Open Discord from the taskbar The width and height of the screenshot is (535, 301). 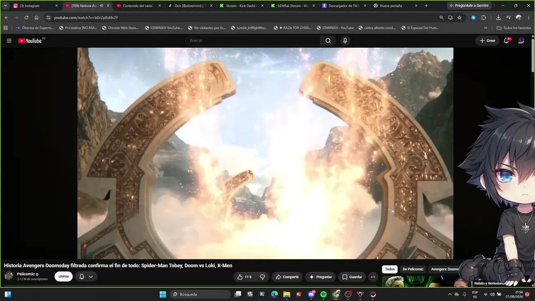[x=311, y=294]
